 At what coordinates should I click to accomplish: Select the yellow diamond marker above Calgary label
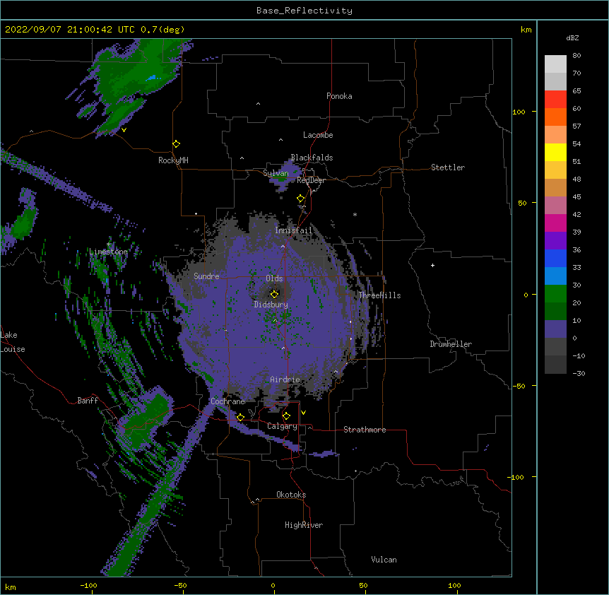(x=286, y=416)
